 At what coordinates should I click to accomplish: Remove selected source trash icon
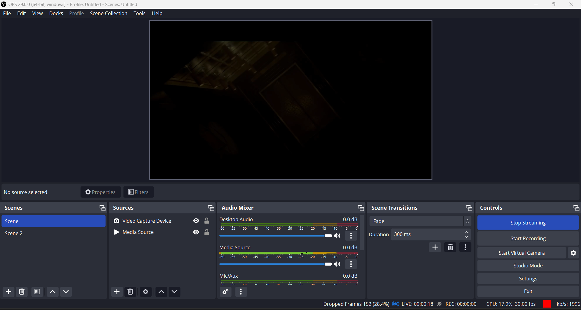coord(130,292)
